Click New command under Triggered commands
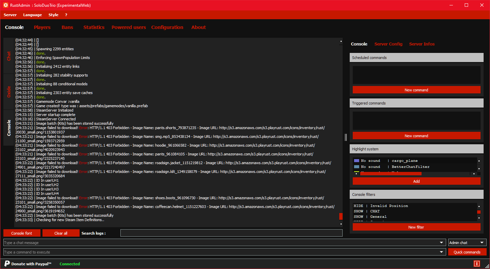This screenshot has width=490, height=269. click(x=416, y=136)
